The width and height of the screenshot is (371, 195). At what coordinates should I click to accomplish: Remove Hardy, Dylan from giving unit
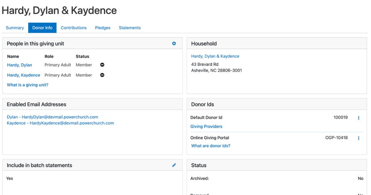tap(102, 65)
